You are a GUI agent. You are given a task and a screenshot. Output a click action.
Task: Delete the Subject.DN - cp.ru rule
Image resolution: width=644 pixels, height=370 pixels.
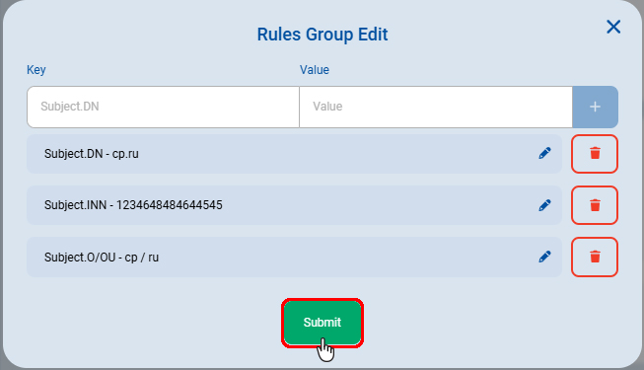pos(595,154)
